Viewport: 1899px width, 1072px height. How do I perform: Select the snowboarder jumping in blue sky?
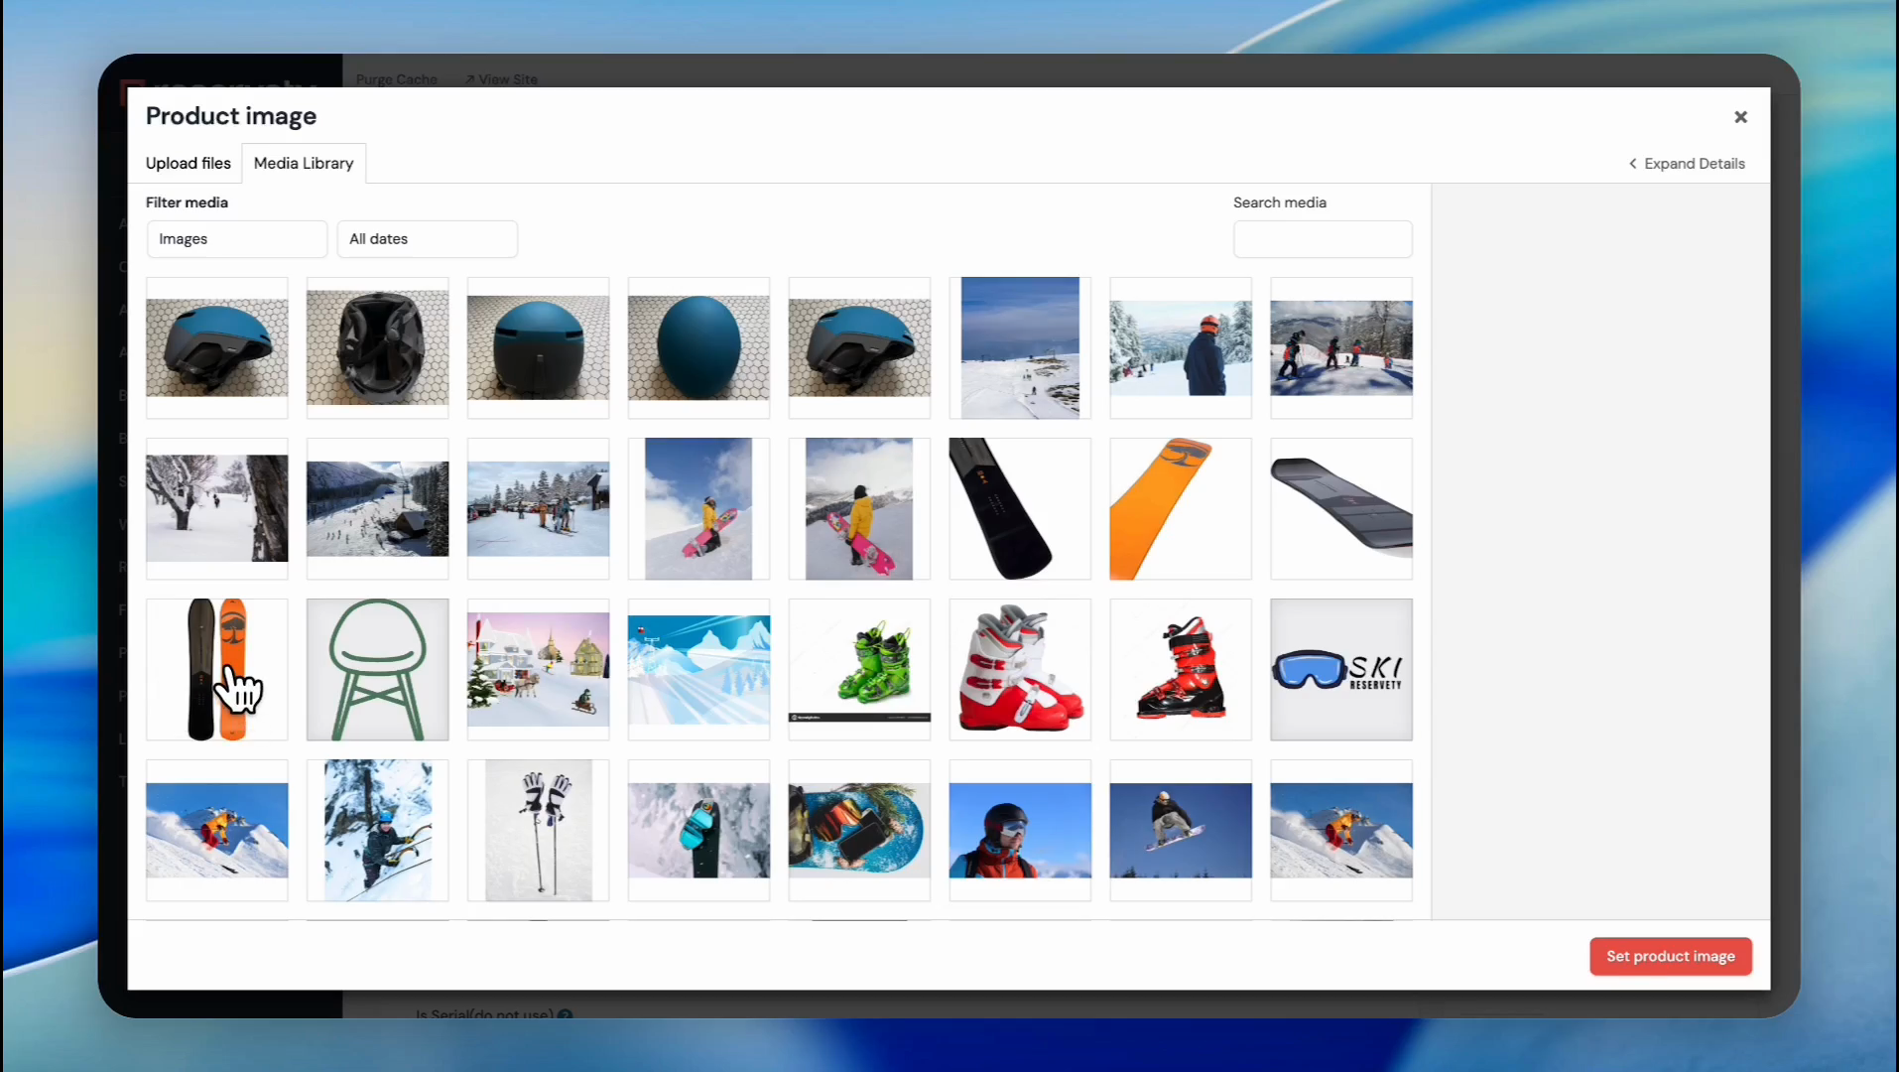coord(1180,831)
